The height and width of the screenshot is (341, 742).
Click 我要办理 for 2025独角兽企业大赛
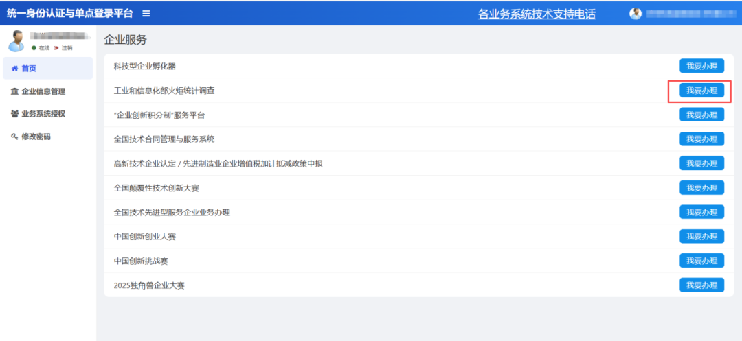click(701, 285)
